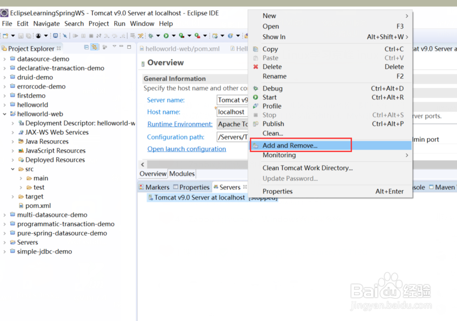Click the Runtime Environment link
Viewport: 457px width, 321px height.
[180, 124]
